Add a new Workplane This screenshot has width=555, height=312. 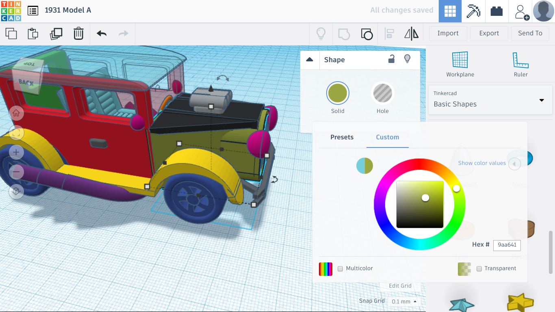[x=460, y=63]
